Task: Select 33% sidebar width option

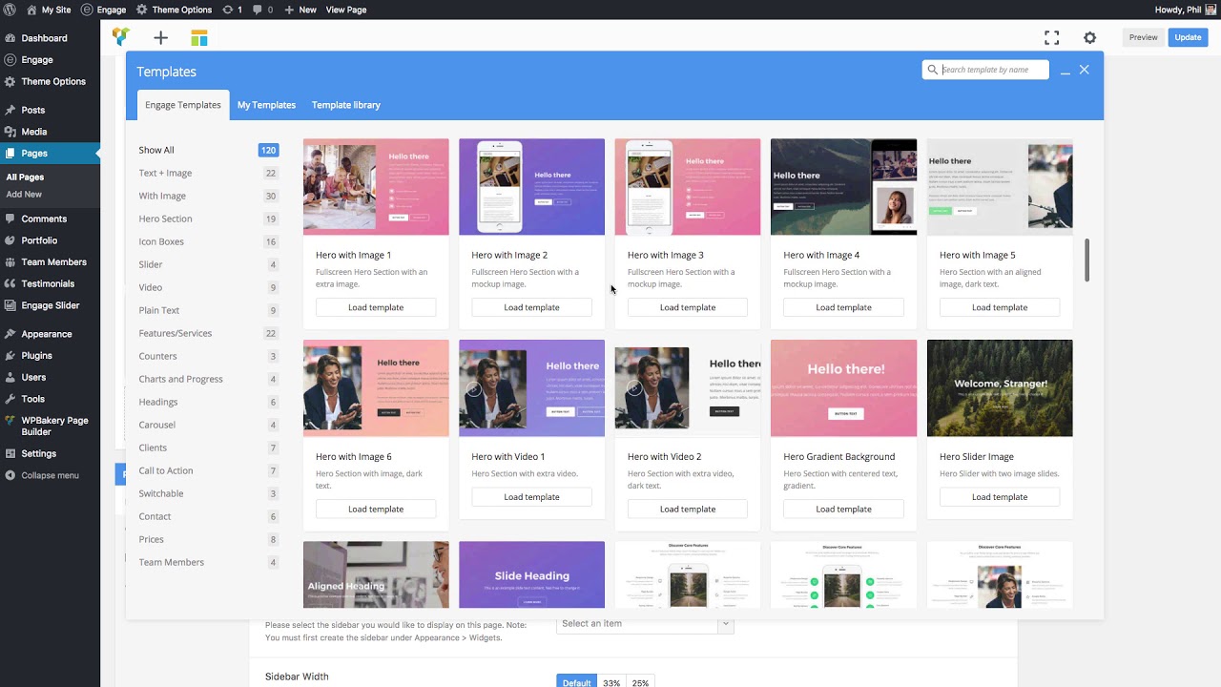Action: (611, 682)
